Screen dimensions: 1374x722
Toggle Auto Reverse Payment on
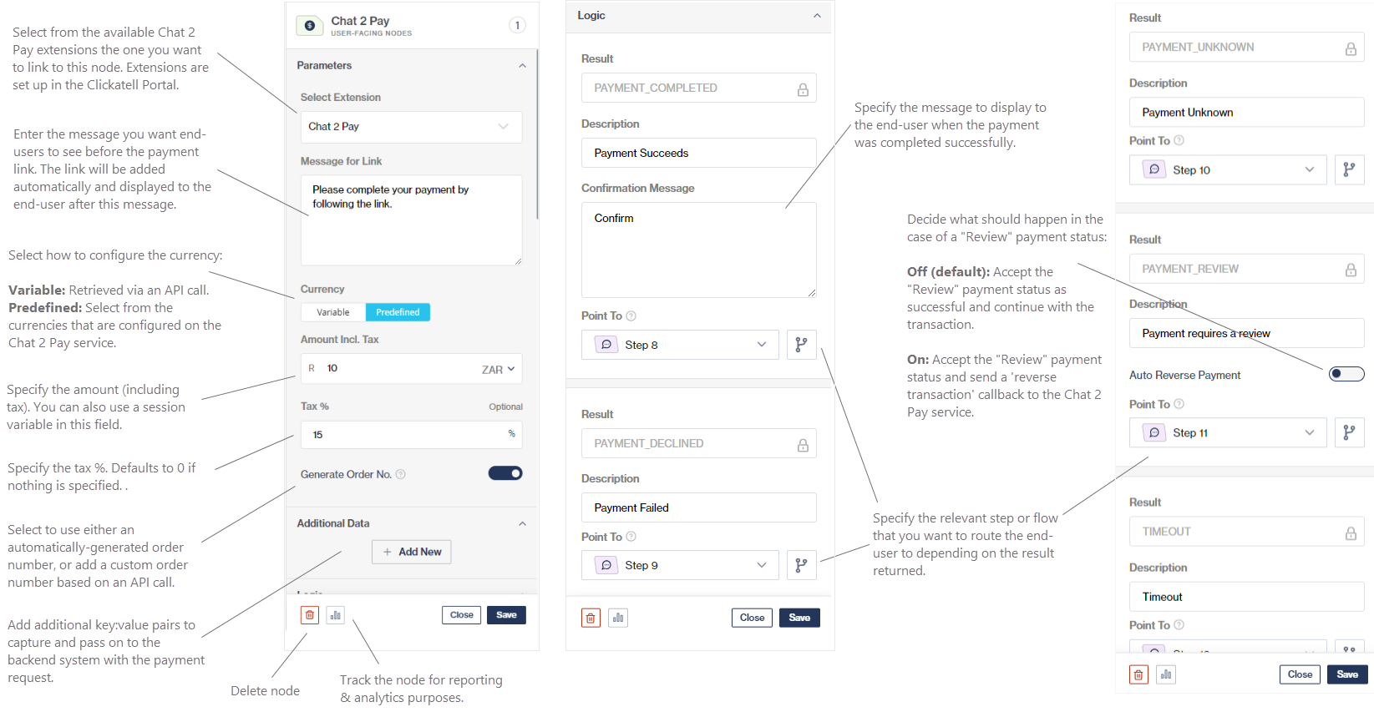(1346, 374)
